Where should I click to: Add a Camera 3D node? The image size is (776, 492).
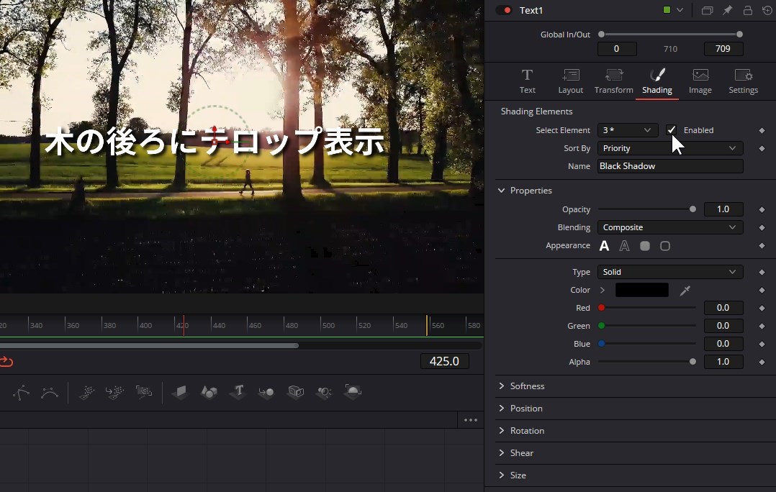click(295, 393)
